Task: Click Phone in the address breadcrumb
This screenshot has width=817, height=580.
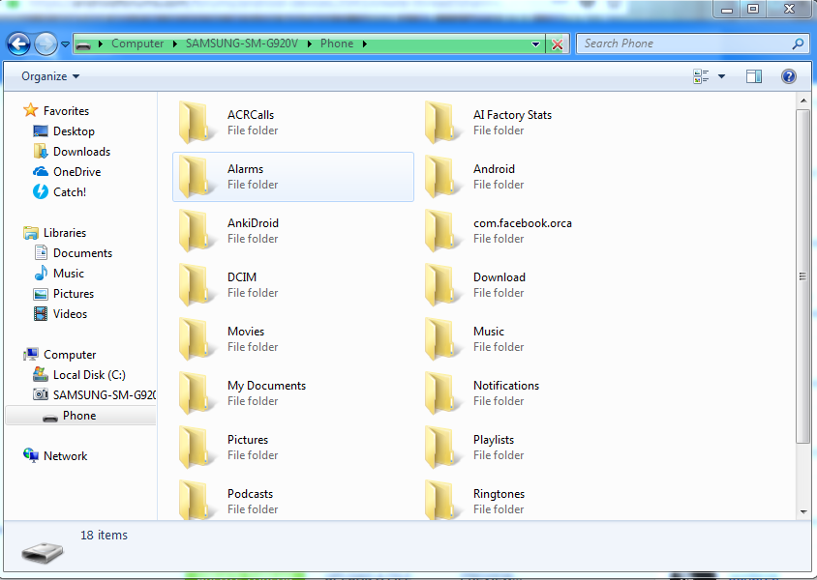Action: [337, 43]
